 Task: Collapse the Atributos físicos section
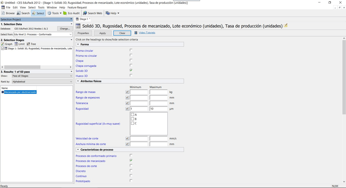[78, 81]
